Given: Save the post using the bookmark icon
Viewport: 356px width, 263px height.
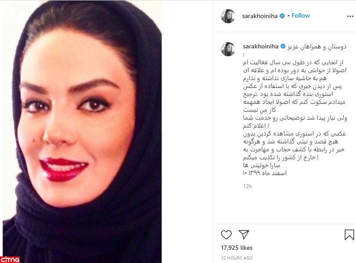Looking at the screenshot, I should pyautogui.click(x=349, y=235).
